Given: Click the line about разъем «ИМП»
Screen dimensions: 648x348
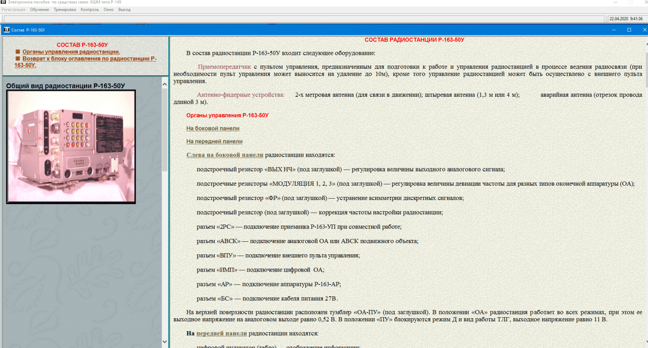Looking at the screenshot, I should (x=260, y=270).
